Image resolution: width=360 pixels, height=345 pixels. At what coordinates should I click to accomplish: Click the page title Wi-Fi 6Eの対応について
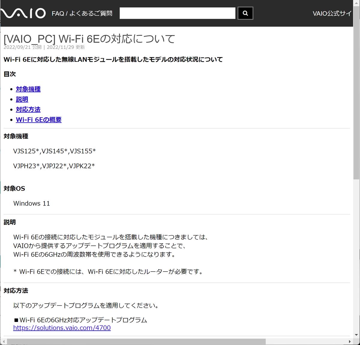89,39
